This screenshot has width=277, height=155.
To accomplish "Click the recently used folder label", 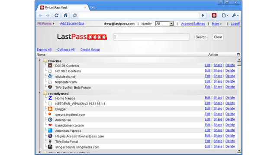I will click(58, 93).
